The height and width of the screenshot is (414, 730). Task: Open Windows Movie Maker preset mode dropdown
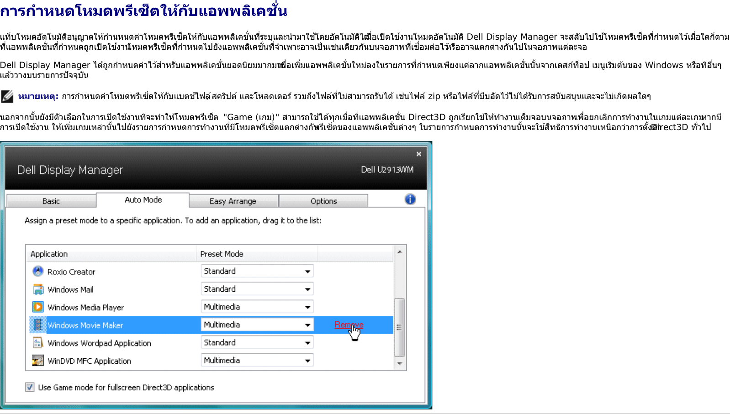[257, 325]
